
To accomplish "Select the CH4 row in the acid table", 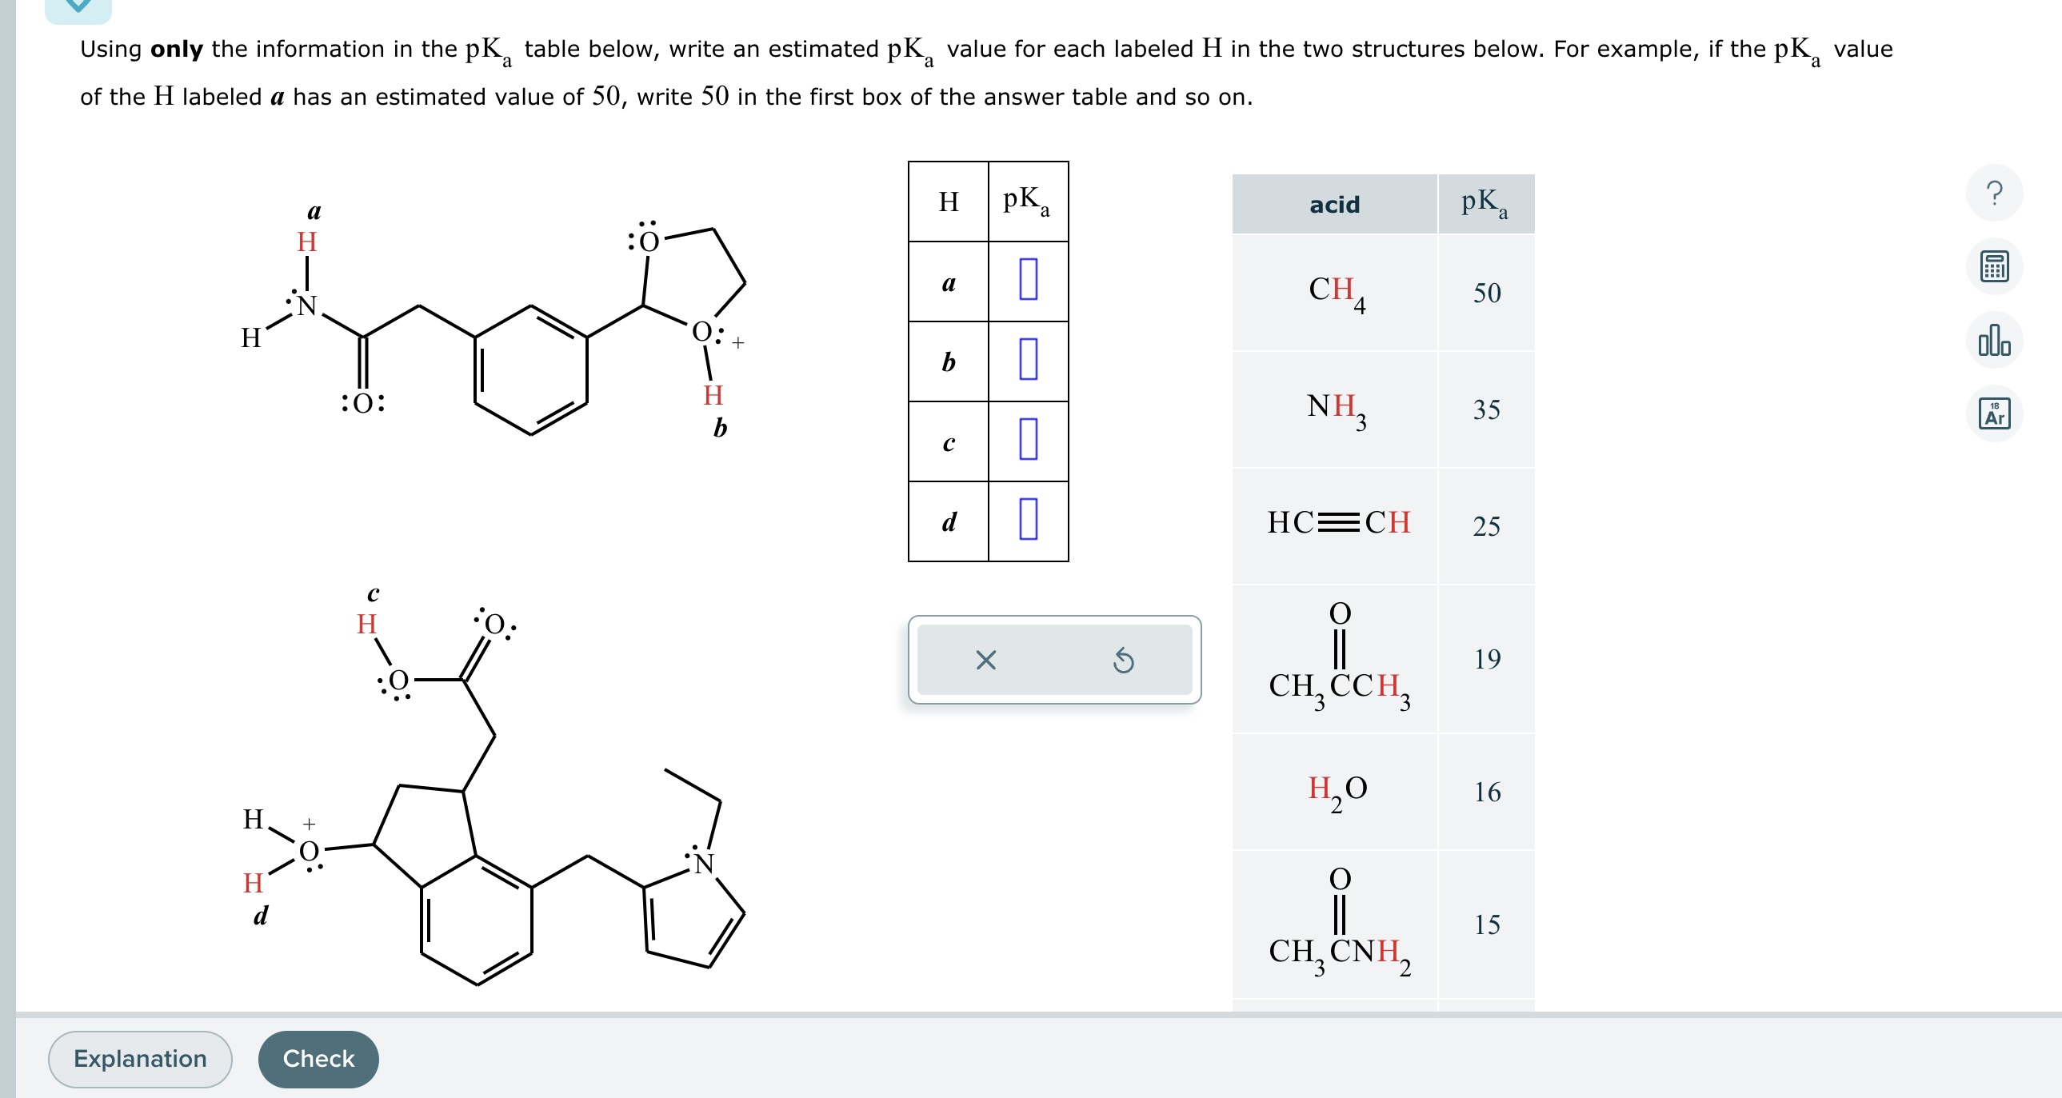I will coord(1382,293).
